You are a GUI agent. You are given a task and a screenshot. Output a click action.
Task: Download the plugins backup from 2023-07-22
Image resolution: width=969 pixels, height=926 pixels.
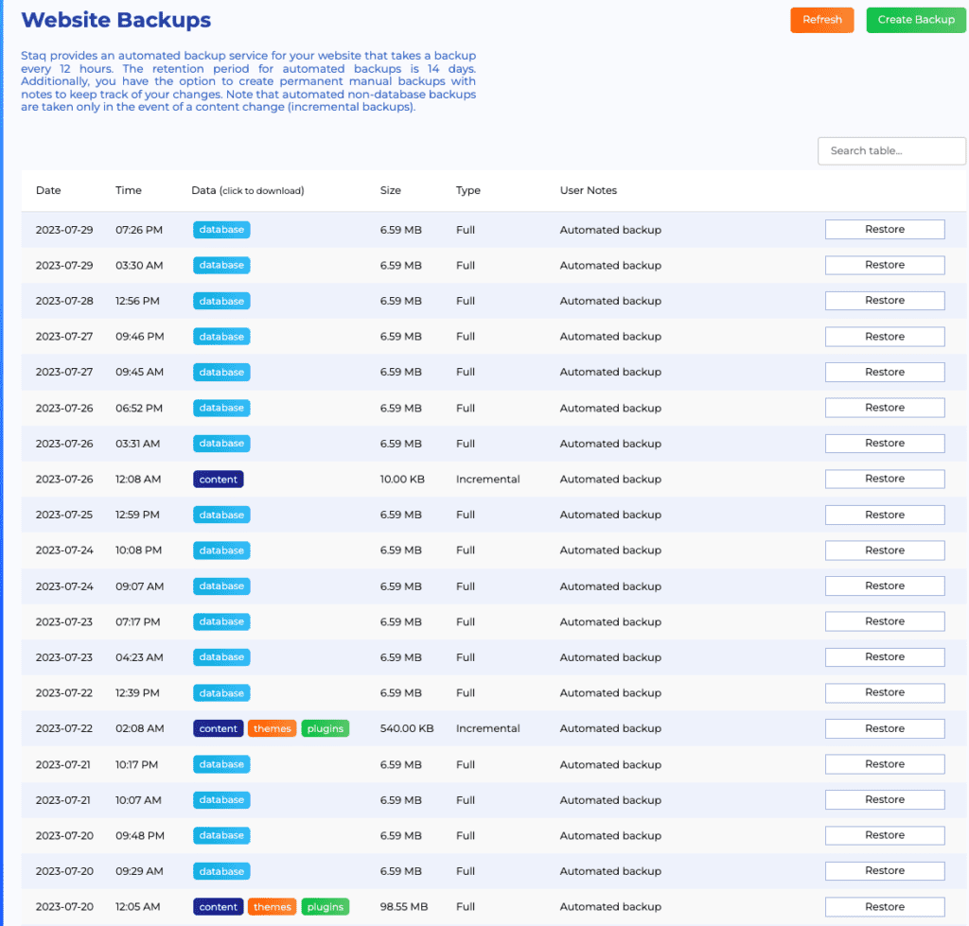point(325,728)
